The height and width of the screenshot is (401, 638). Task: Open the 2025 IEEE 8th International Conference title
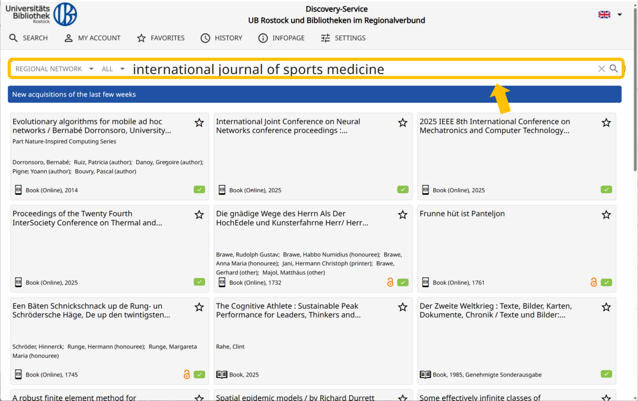[x=494, y=126]
